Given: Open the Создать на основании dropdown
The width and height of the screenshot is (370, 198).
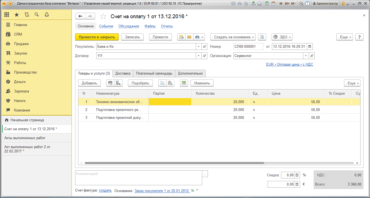Looking at the screenshot, I should [x=233, y=37].
